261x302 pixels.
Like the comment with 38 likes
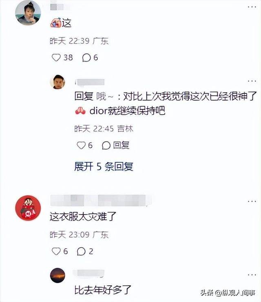point(56,57)
